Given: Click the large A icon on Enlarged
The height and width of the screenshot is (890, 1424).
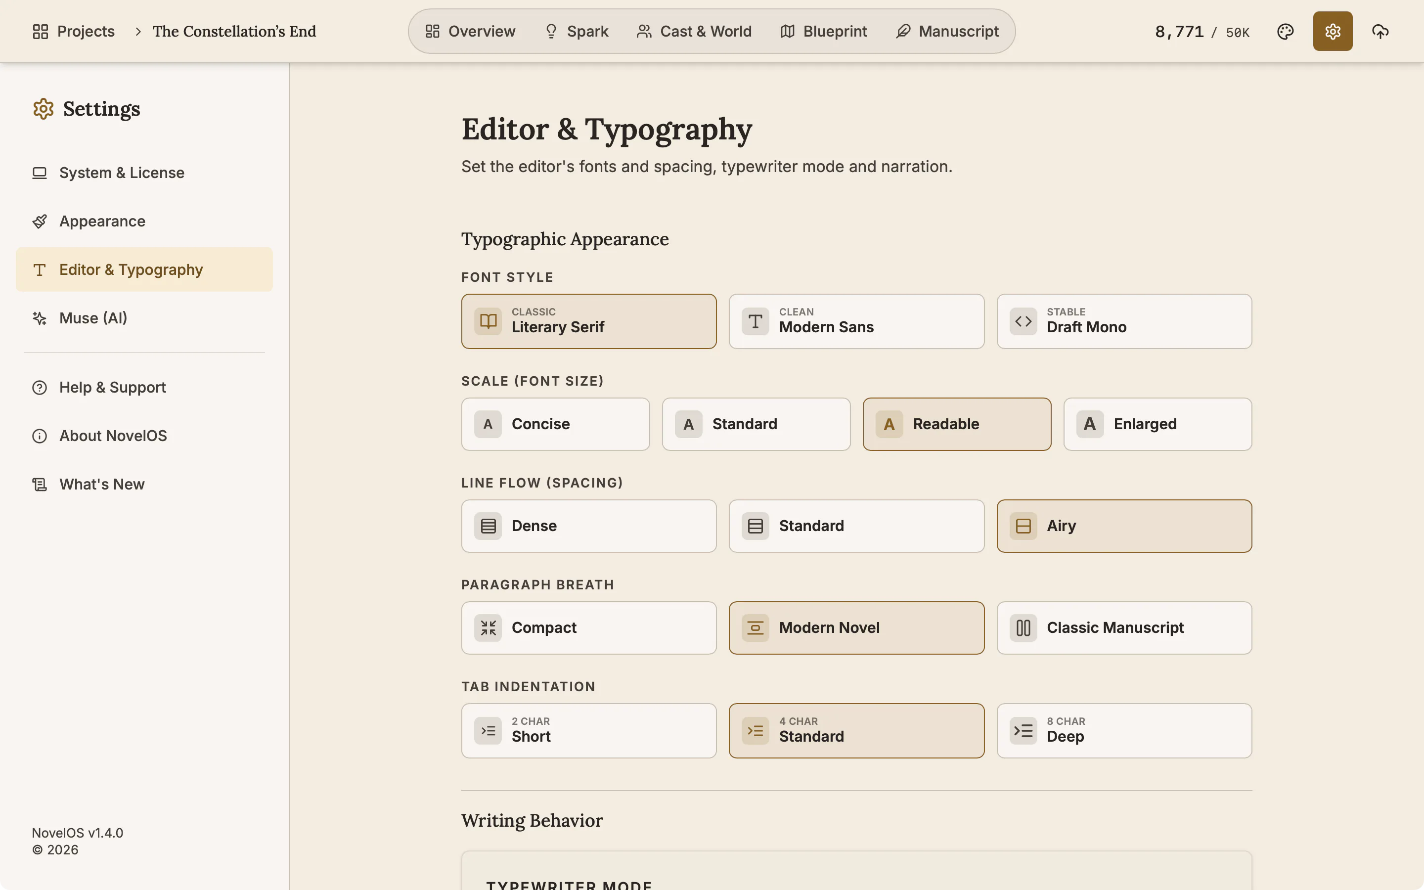Looking at the screenshot, I should click(x=1089, y=424).
